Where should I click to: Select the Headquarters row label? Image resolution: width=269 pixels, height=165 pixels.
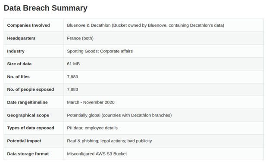click(x=21, y=38)
